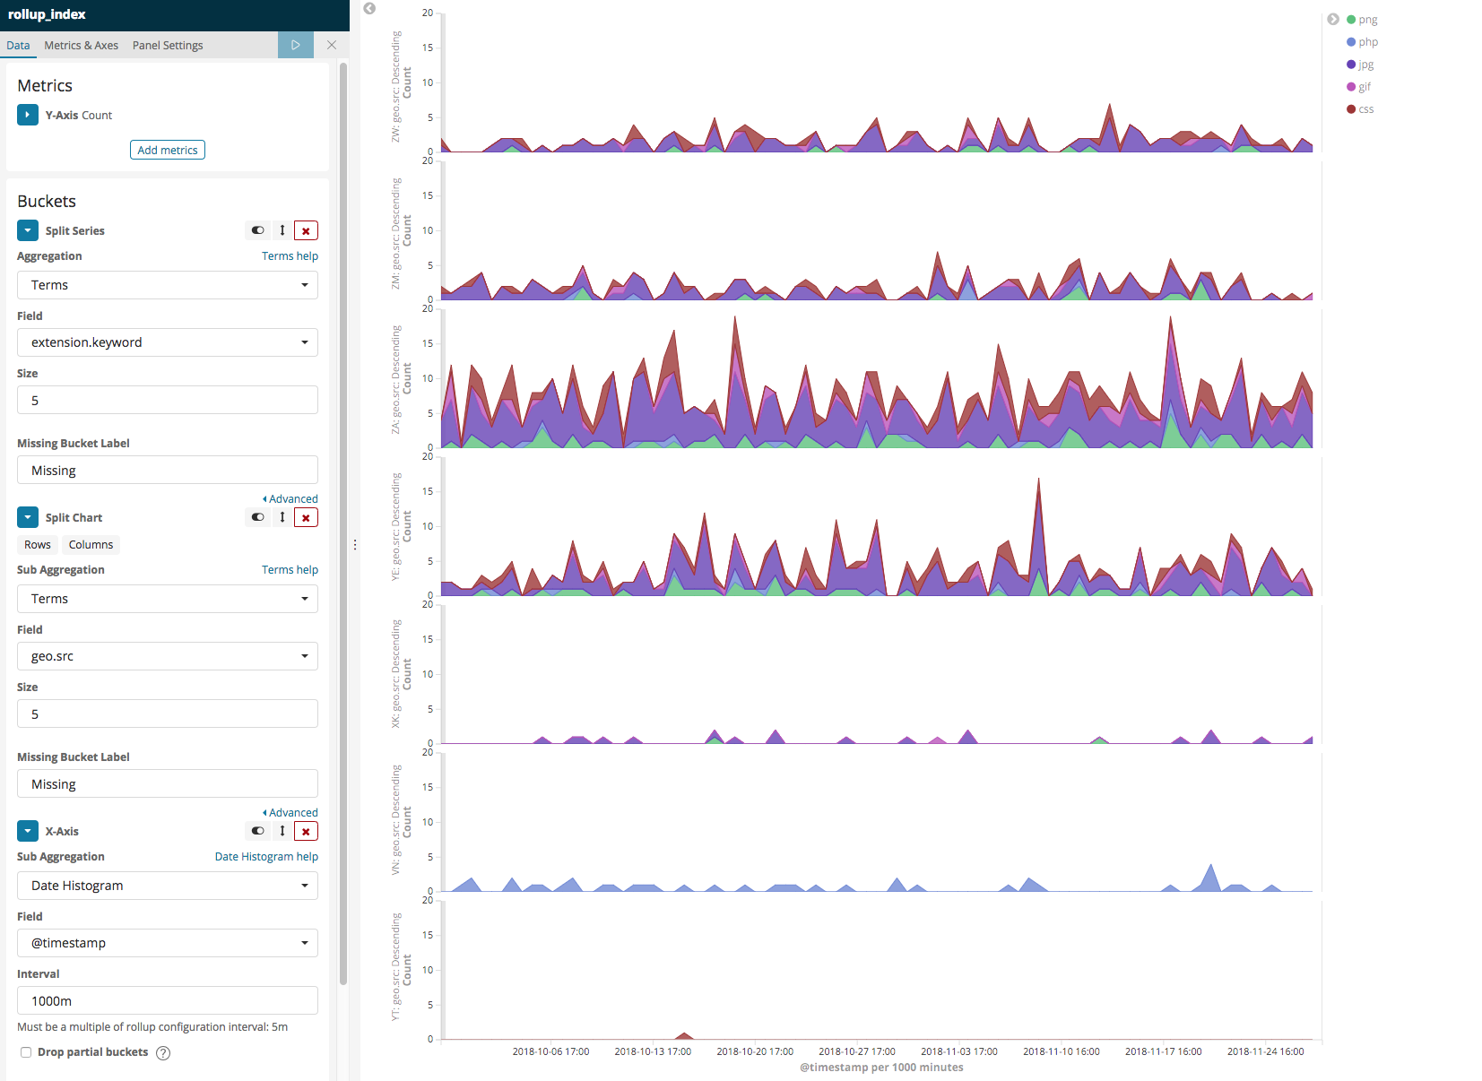
Task: Switch to the Metrics & Axes tab
Action: (81, 45)
